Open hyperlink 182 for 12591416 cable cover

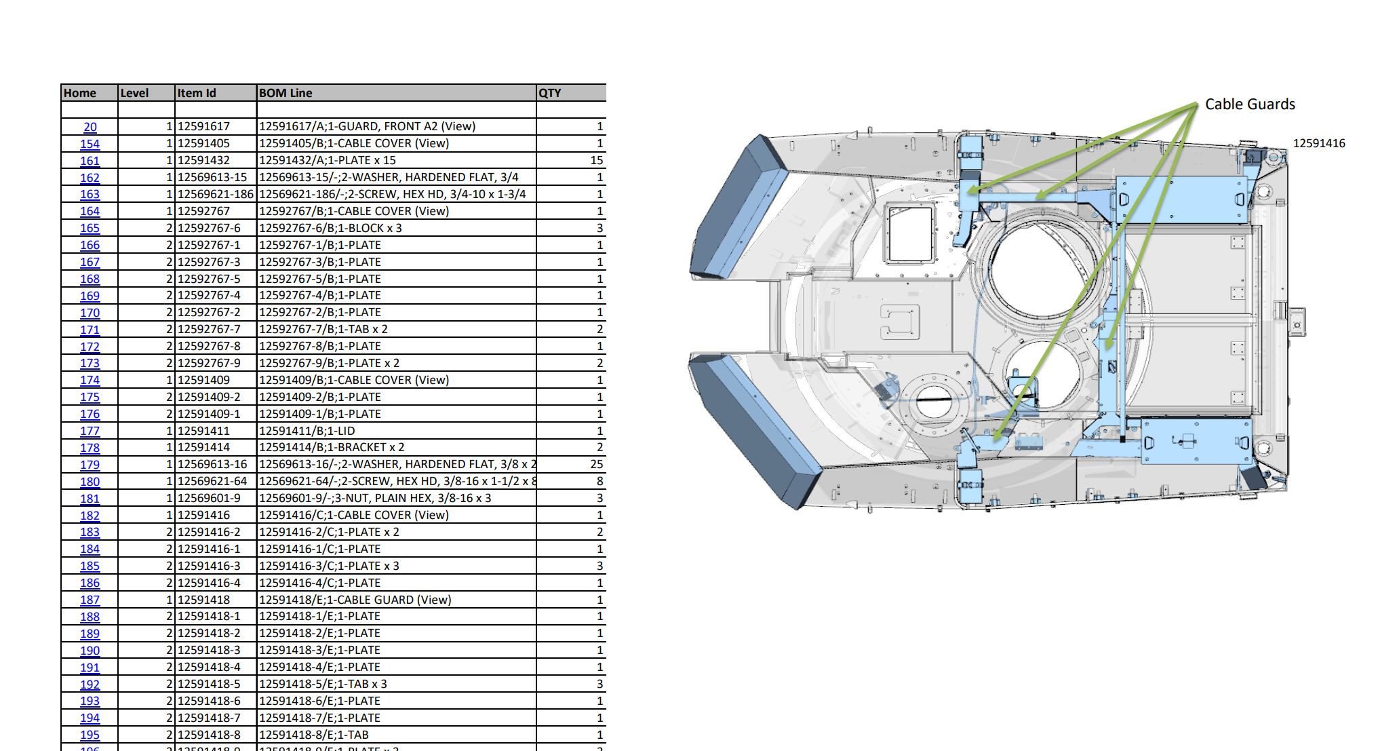90,516
